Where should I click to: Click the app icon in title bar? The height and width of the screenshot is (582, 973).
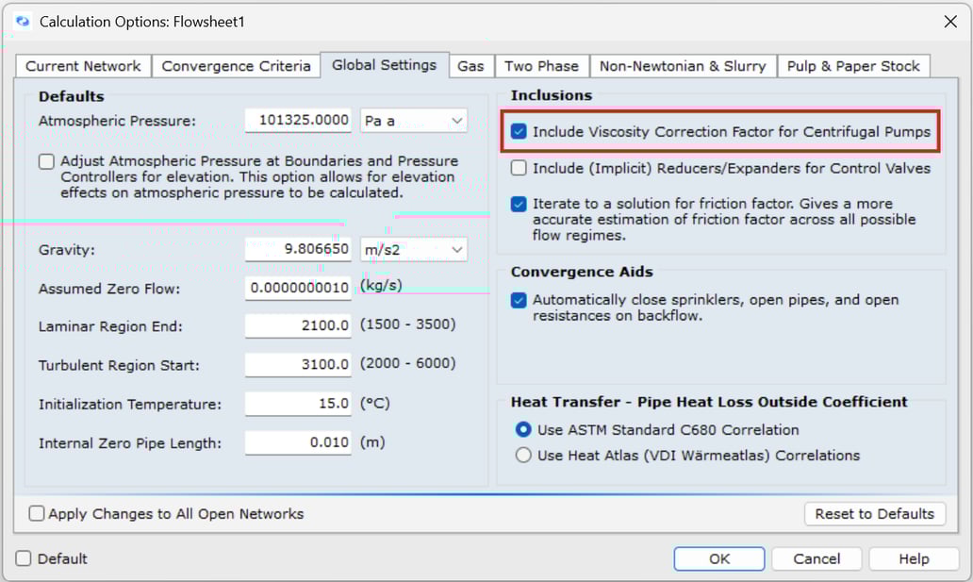click(23, 21)
